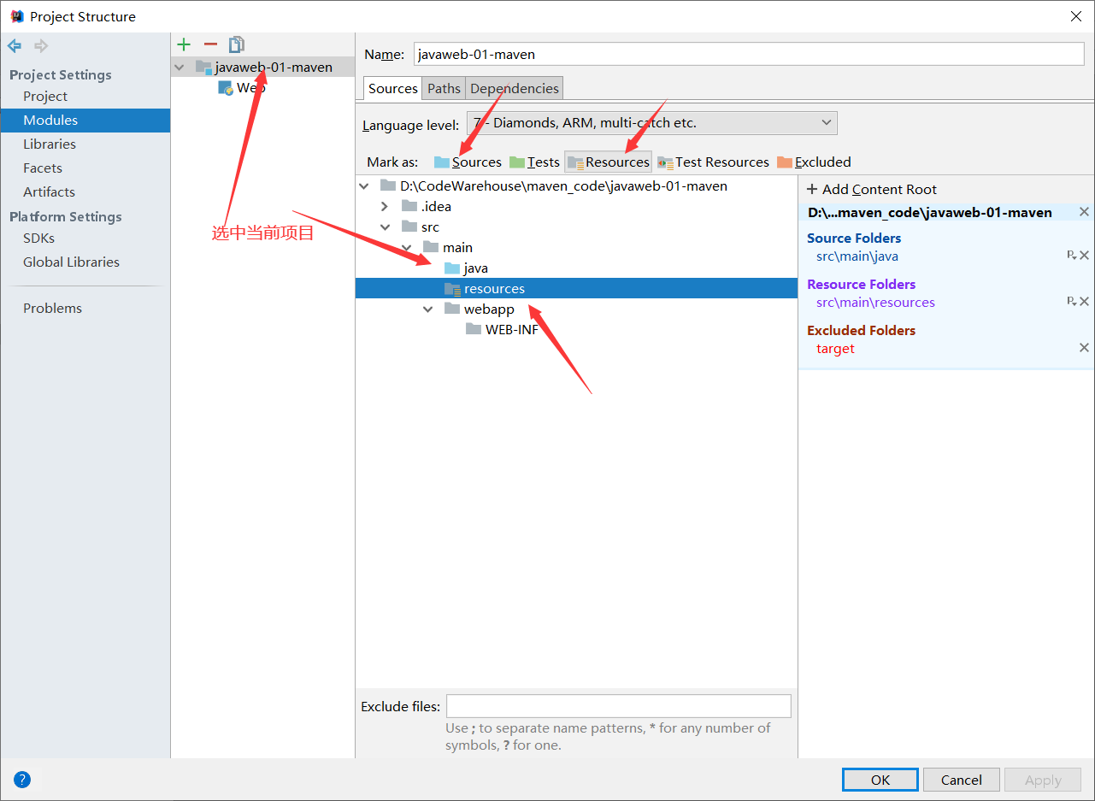Screen dimensions: 1095x801
Task: Remove selected module with minus icon
Action: [x=210, y=44]
